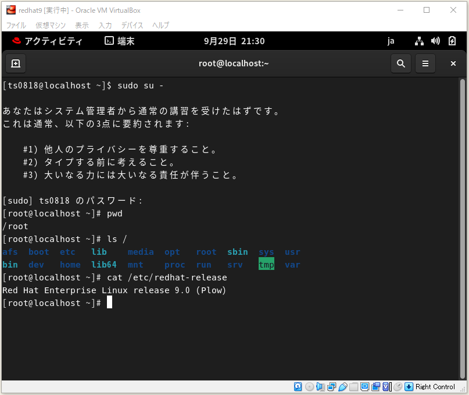Open the 表示 menu

coord(82,25)
